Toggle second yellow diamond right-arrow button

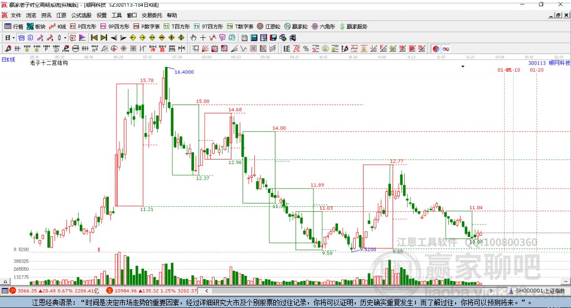[x=142, y=38]
